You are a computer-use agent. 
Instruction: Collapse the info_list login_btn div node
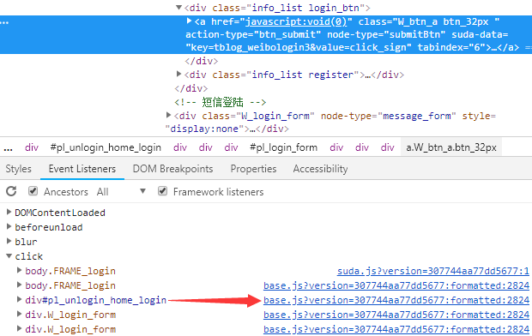pos(178,7)
